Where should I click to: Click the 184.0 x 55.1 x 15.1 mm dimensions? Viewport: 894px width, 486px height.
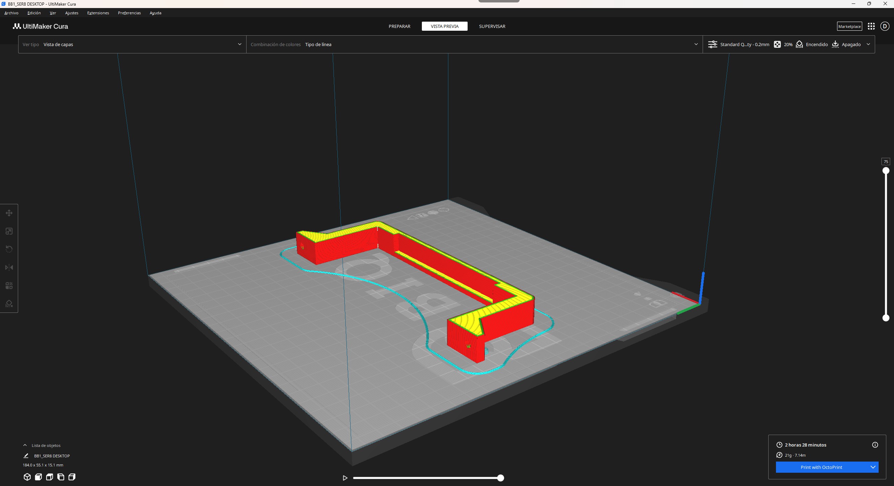click(43, 465)
